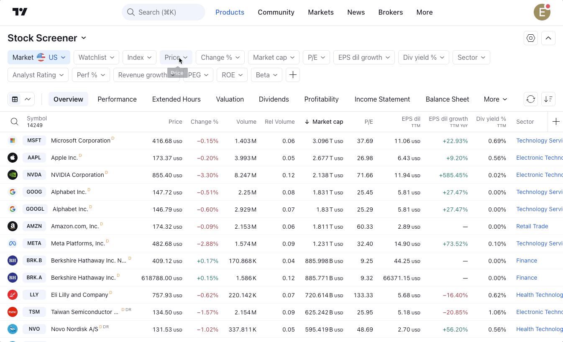Switch to the Dividends tab
The image size is (563, 342).
click(x=274, y=99)
